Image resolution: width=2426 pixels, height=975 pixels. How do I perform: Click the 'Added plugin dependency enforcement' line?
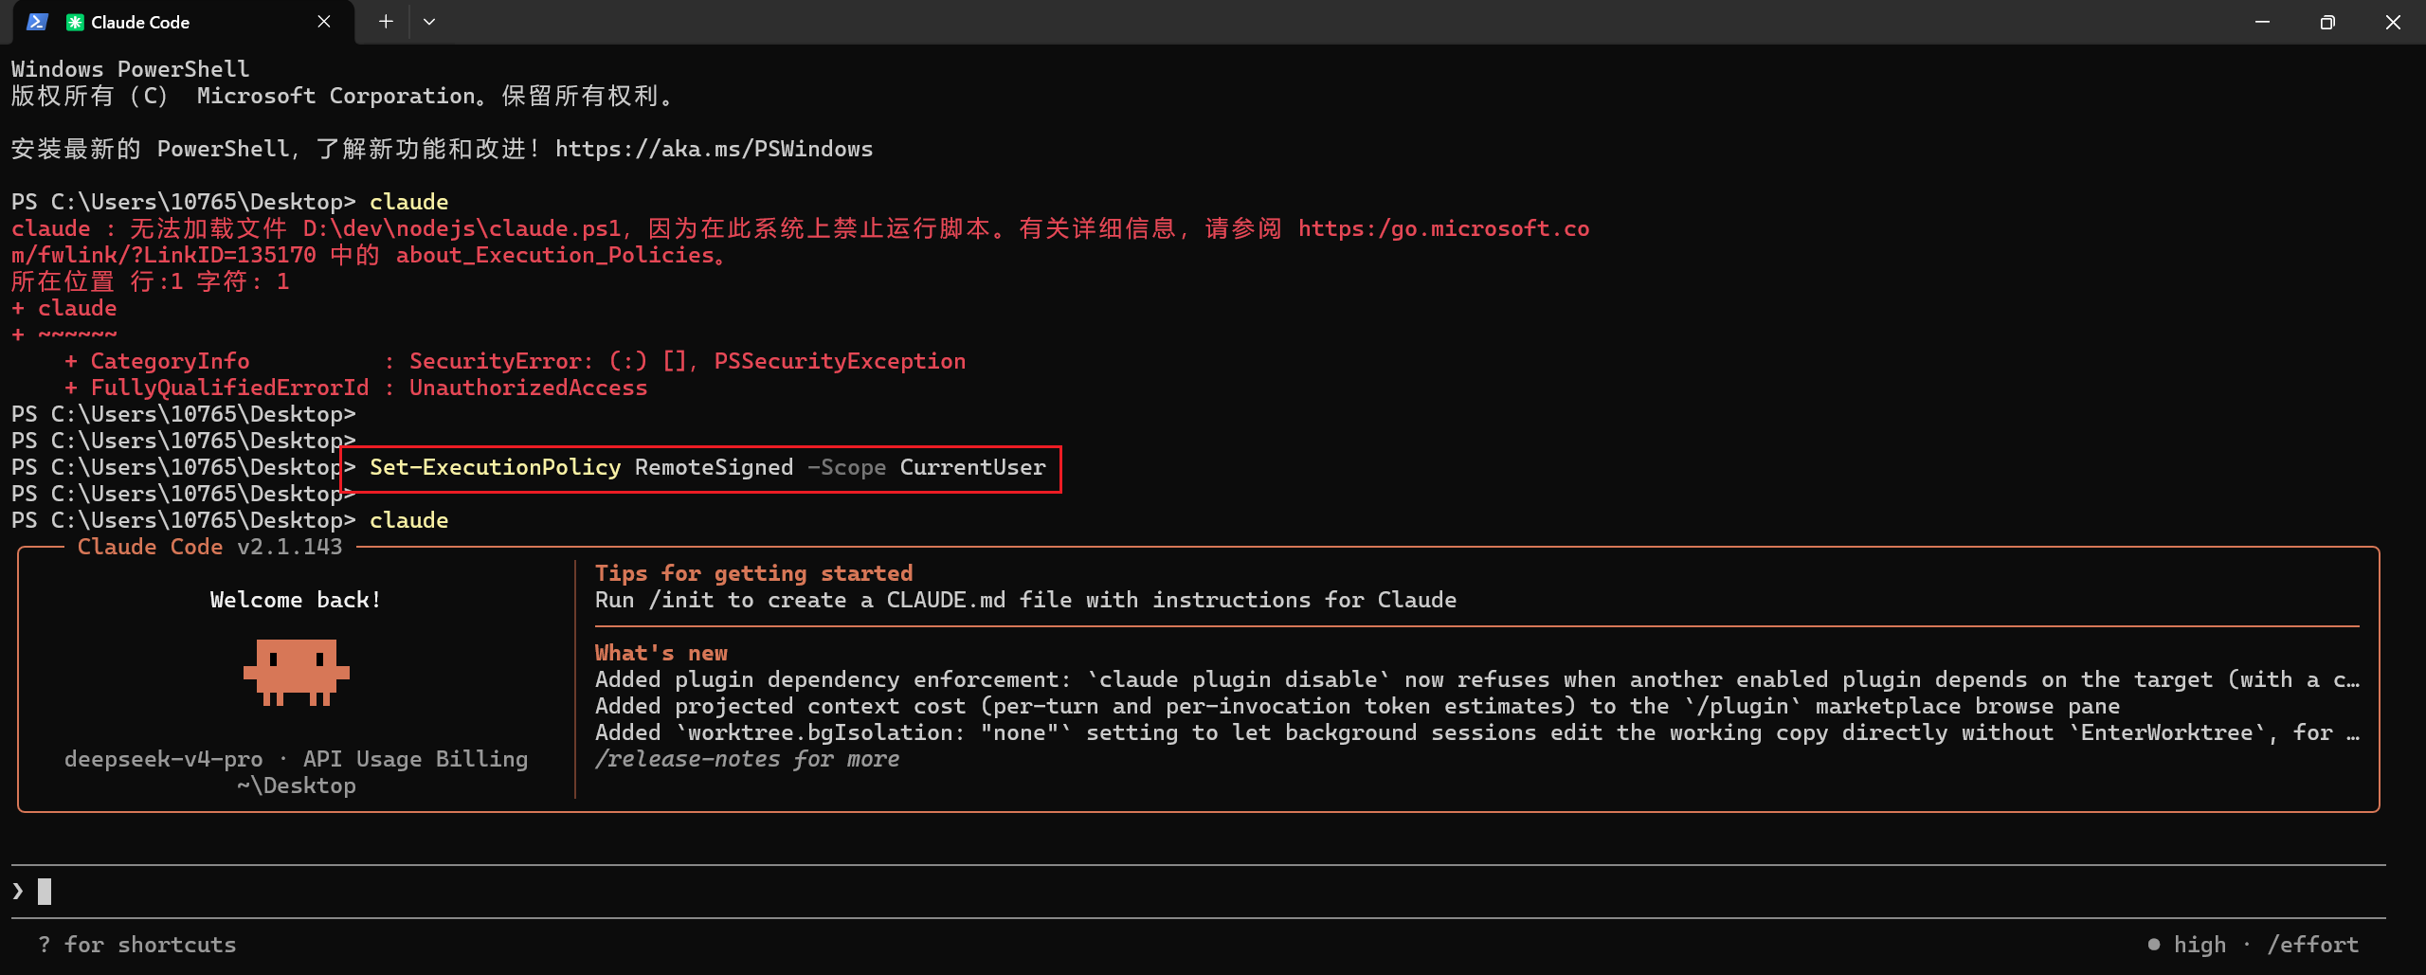[1477, 679]
